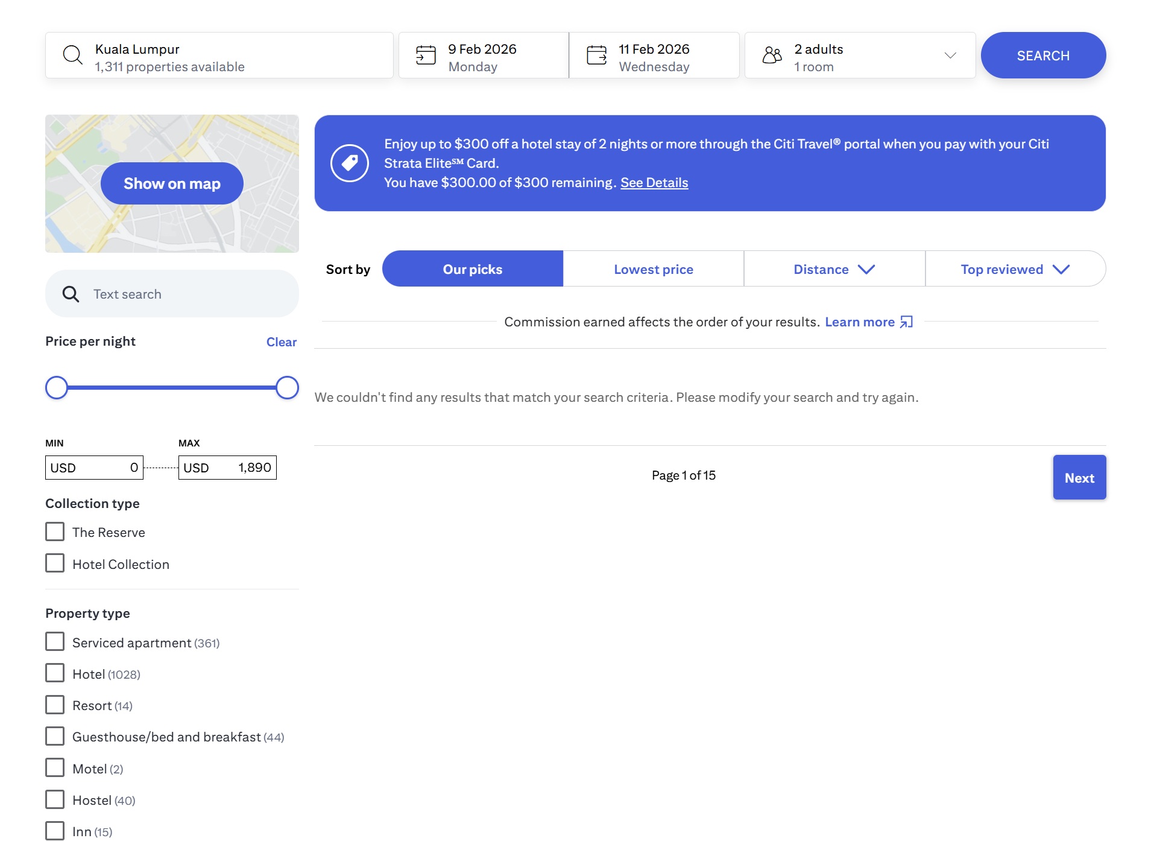The width and height of the screenshot is (1154, 841).
Task: Click the text search magnifier icon
Action: (x=71, y=294)
